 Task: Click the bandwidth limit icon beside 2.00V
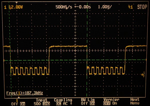click(9, 7)
